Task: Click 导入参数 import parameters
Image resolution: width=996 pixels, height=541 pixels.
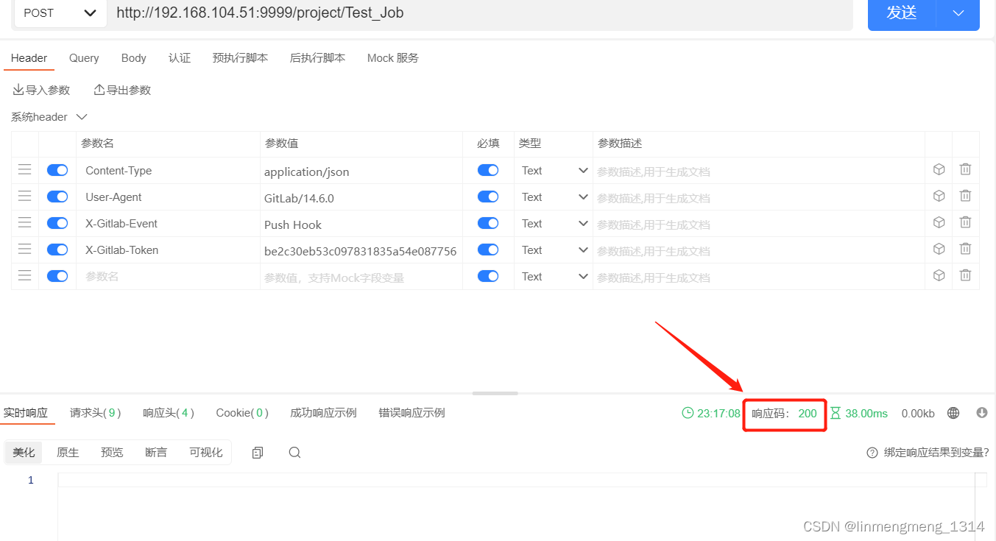Action: click(x=41, y=90)
